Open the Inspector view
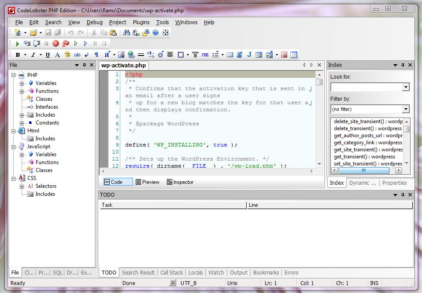 click(x=180, y=182)
